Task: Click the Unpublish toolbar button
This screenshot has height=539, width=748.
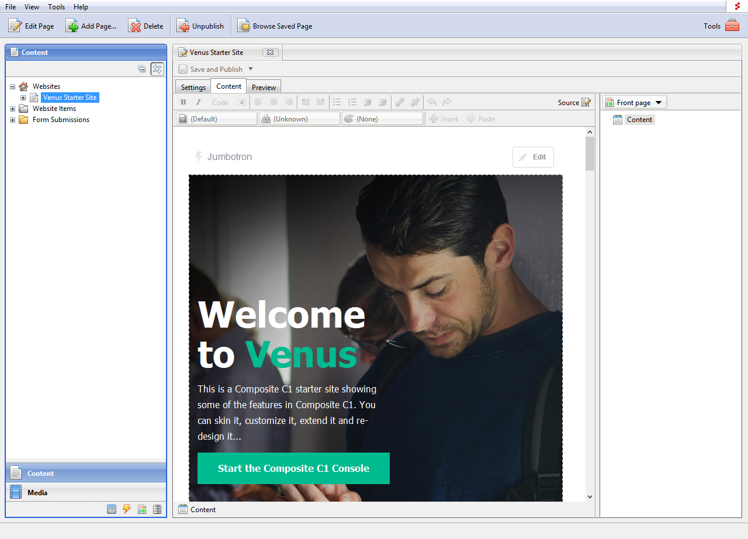Action: 200,26
